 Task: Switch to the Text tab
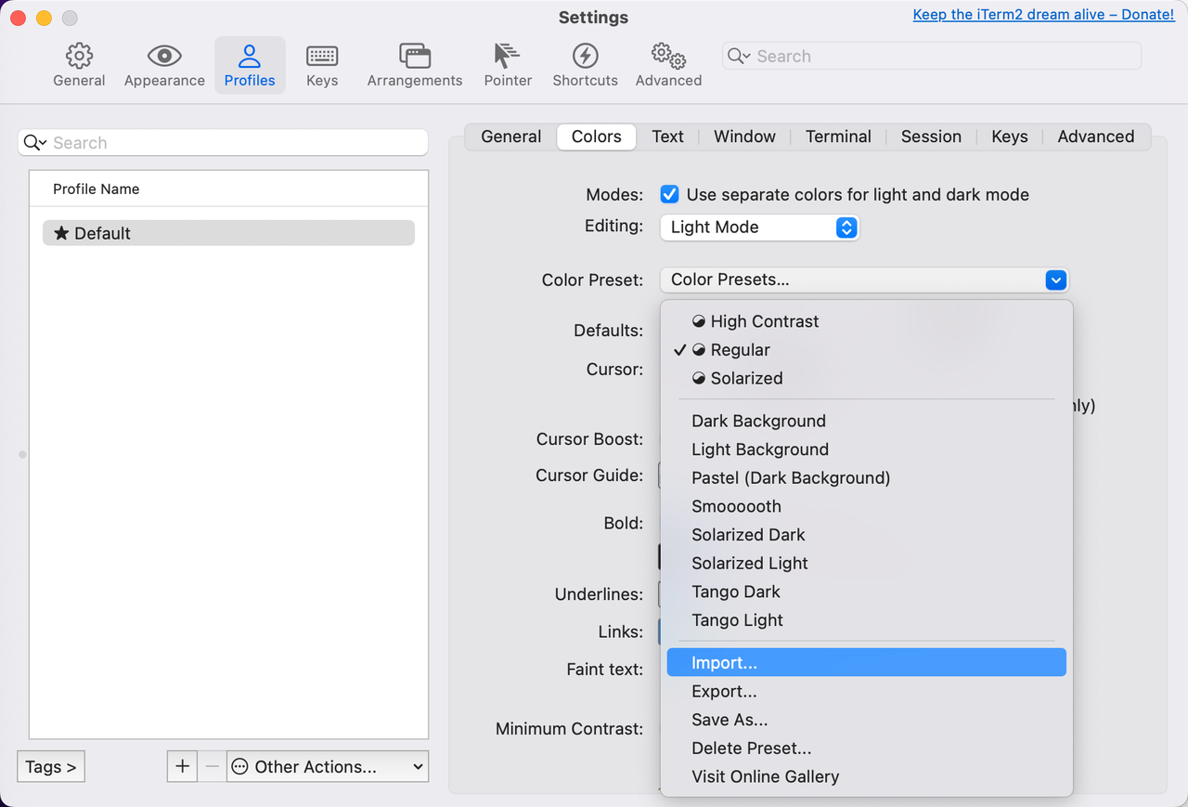pos(667,137)
